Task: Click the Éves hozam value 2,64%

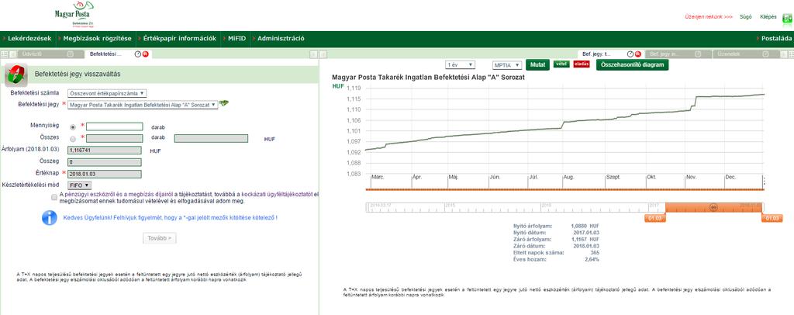Action: pos(592,259)
